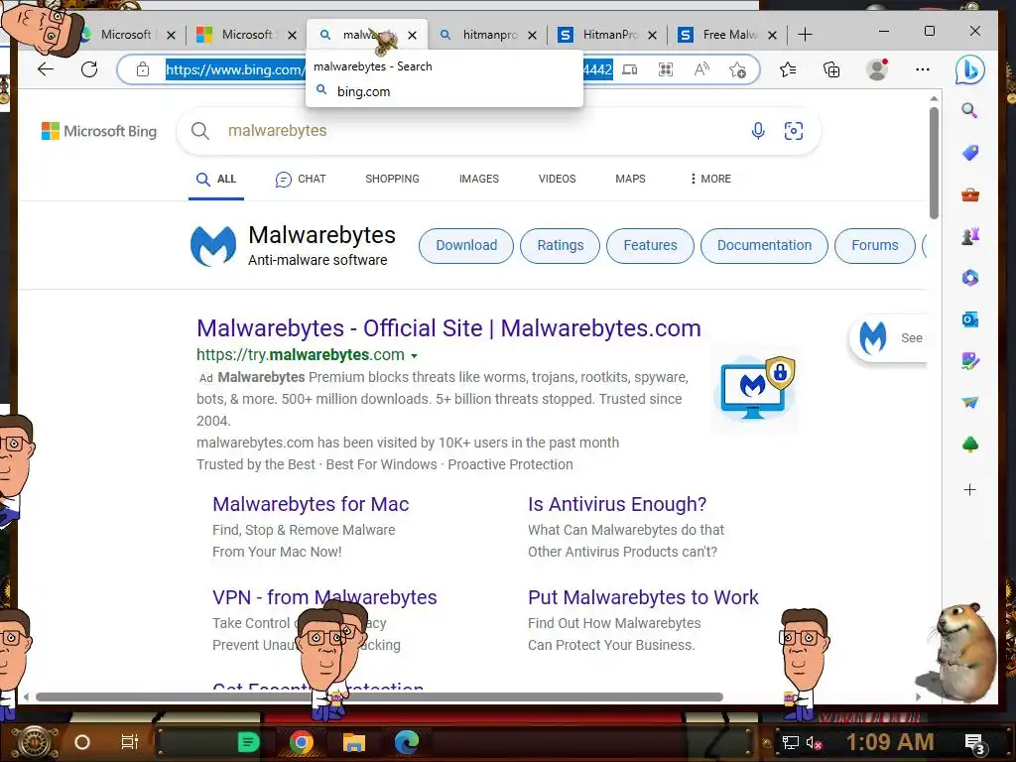Screen dimensions: 1016x762
Task: Select the bing.com address suggestion
Action: click(444, 91)
